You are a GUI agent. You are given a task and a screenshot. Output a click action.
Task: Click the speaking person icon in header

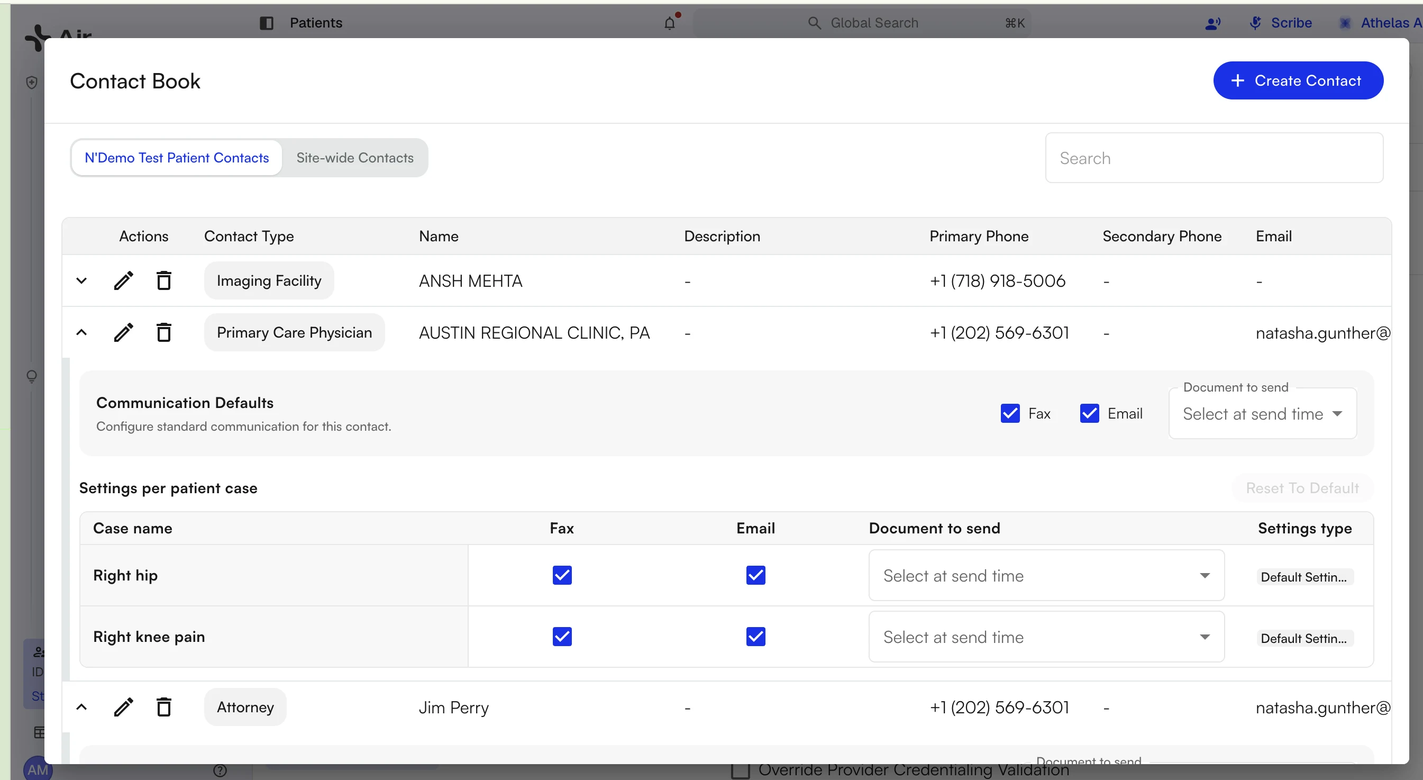pos(1212,23)
